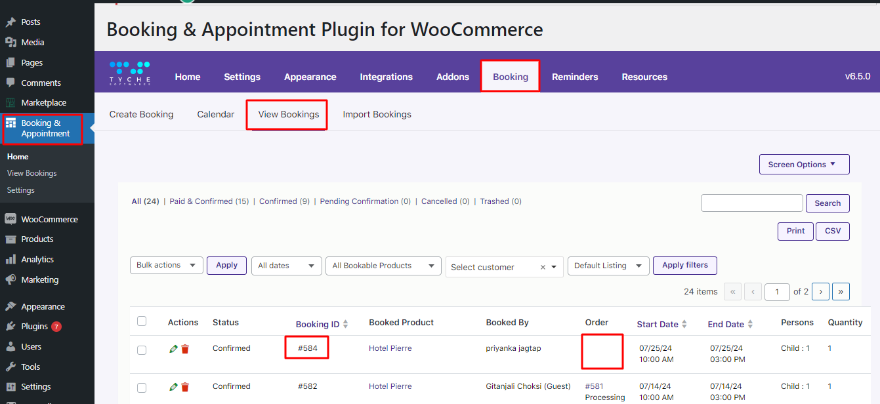The height and width of the screenshot is (404, 880).
Task: Open the Reminders tab
Action: pos(575,77)
